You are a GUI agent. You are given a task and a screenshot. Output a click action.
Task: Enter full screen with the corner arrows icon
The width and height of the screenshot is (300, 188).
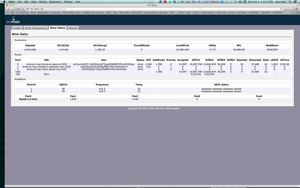(298, 5)
